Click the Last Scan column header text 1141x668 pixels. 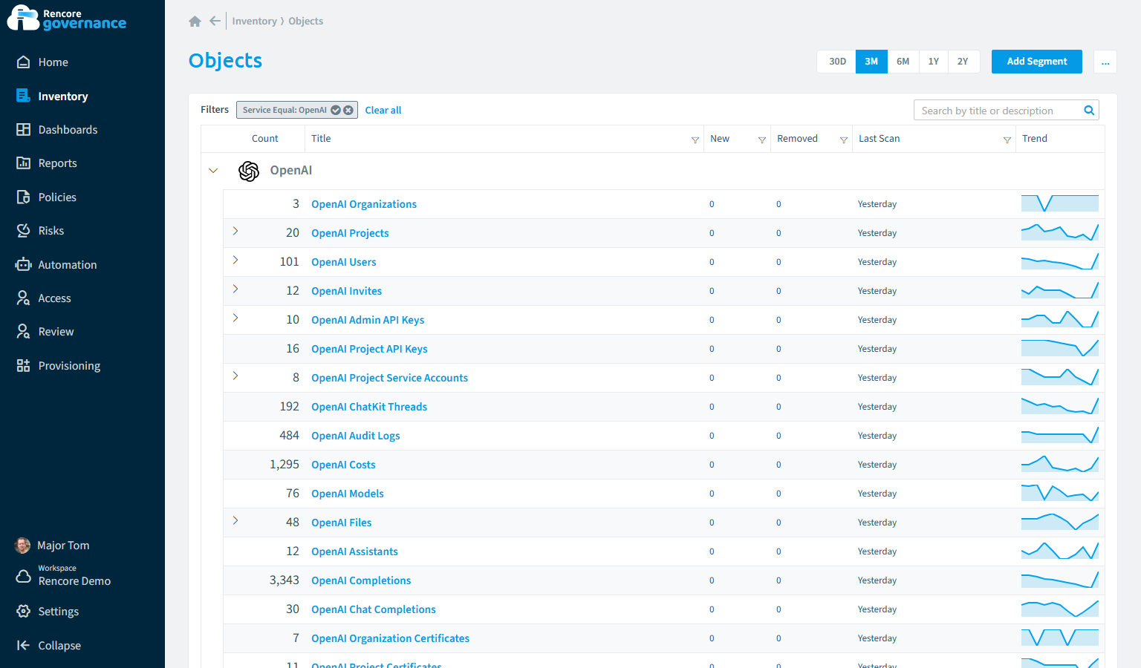880,139
